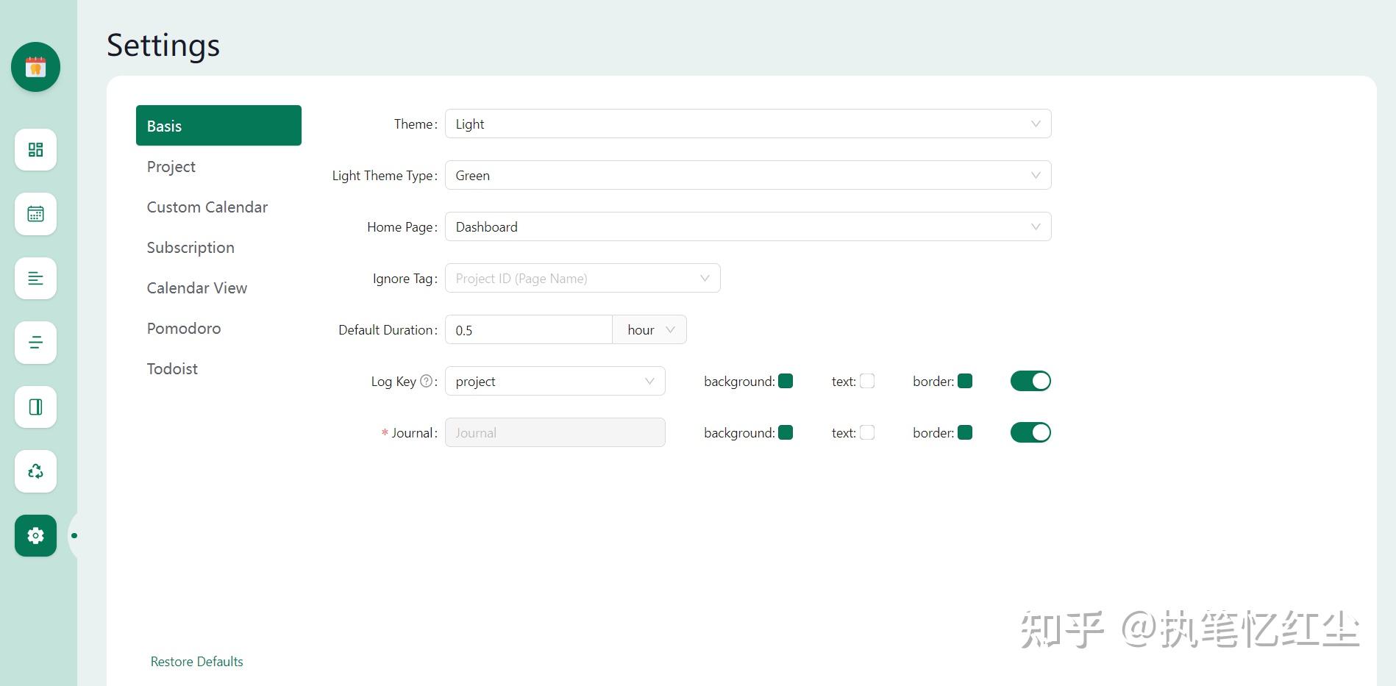
Task: Click the split-panel sidebar icon
Action: tap(35, 407)
